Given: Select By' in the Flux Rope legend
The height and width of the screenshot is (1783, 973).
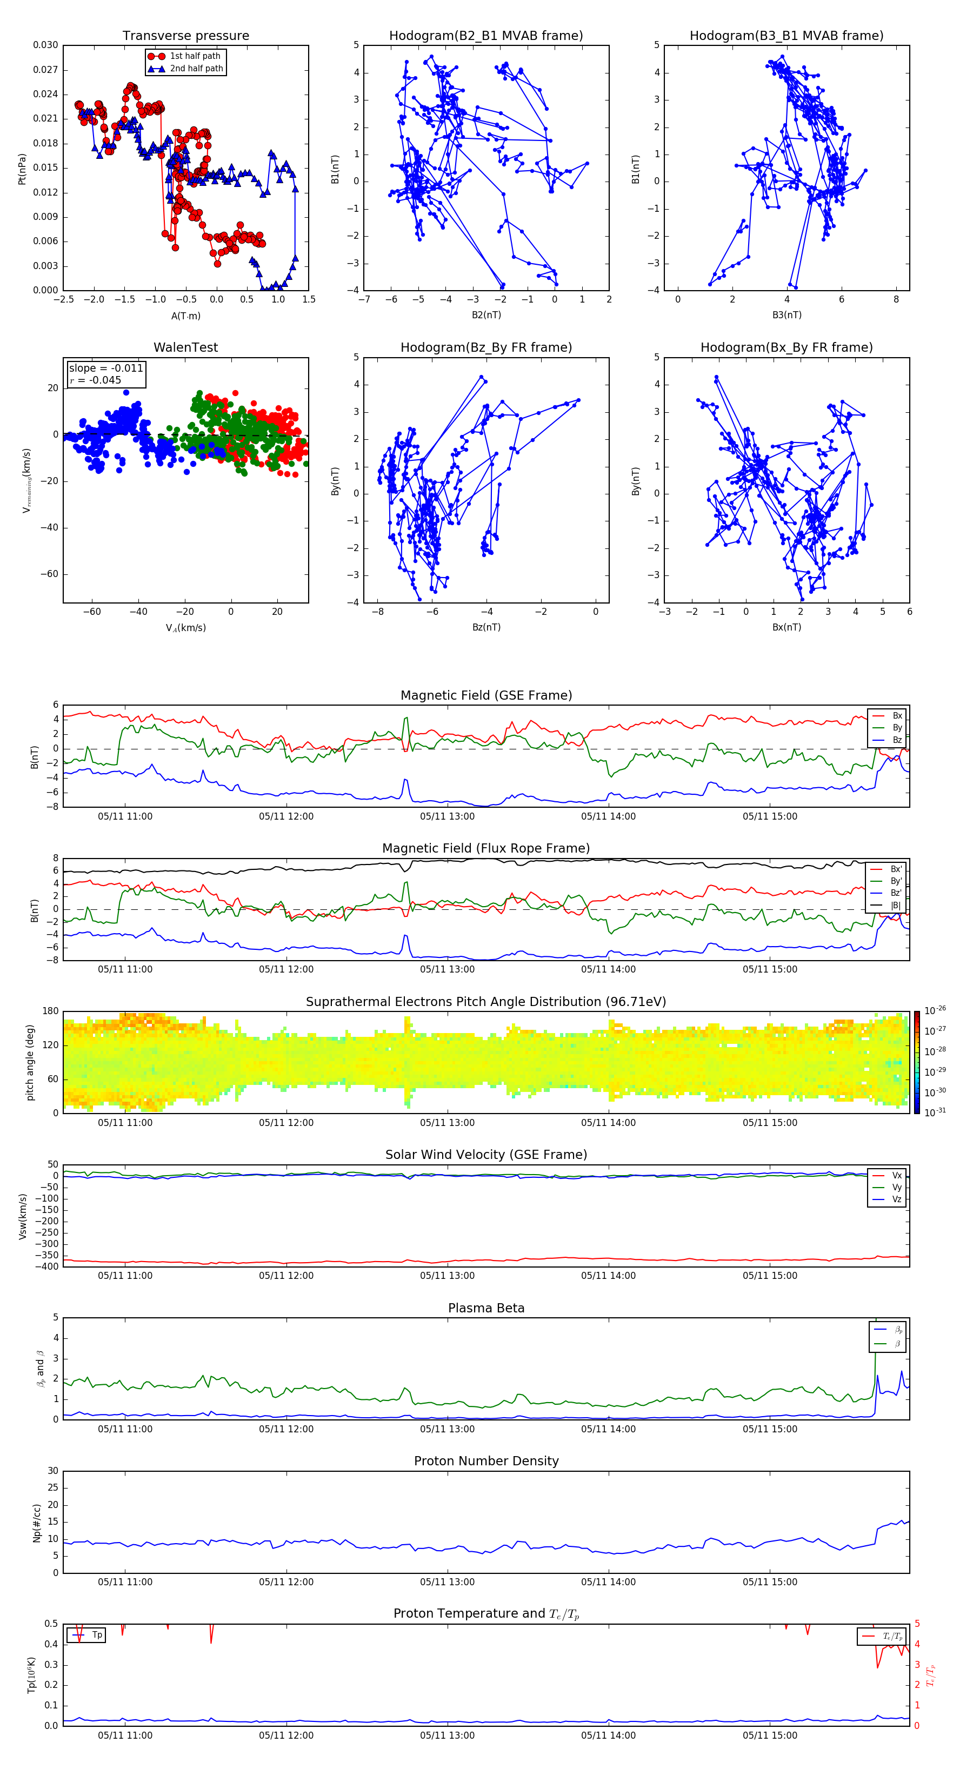Looking at the screenshot, I should click(x=887, y=882).
